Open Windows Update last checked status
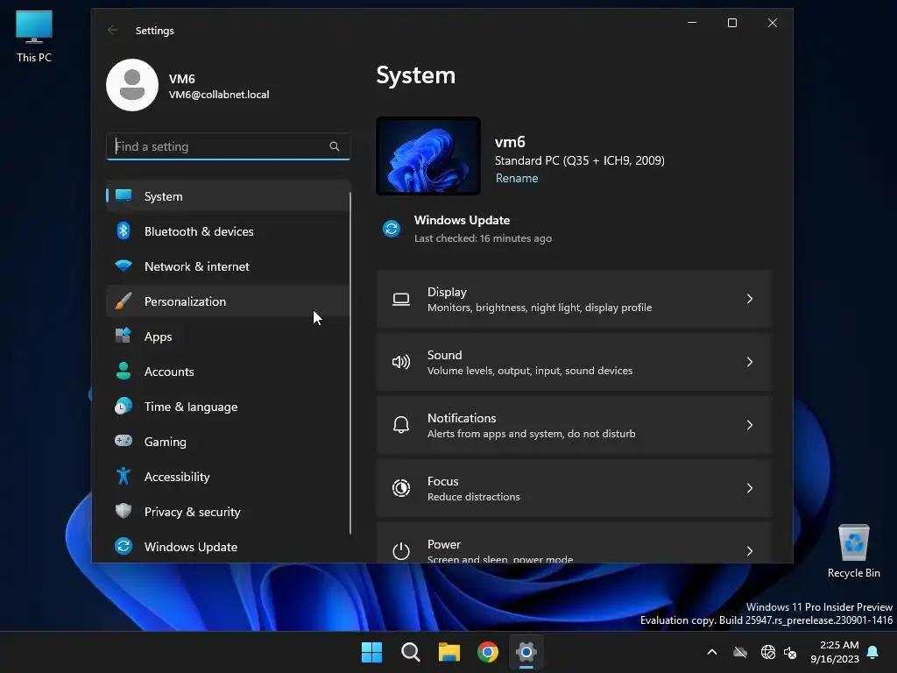The image size is (897, 673). 468,229
